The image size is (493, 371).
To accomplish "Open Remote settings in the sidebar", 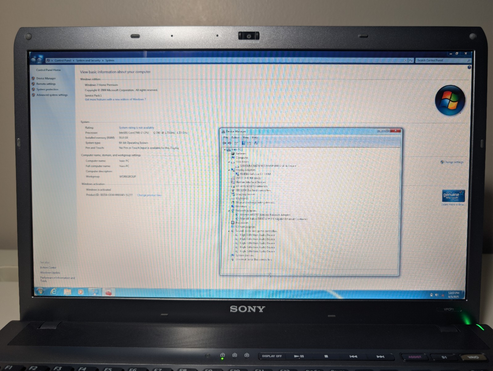I will [x=46, y=84].
